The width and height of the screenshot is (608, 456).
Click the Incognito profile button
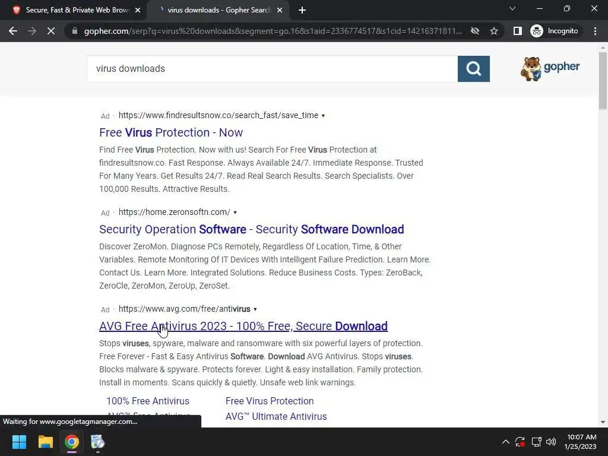(x=555, y=31)
